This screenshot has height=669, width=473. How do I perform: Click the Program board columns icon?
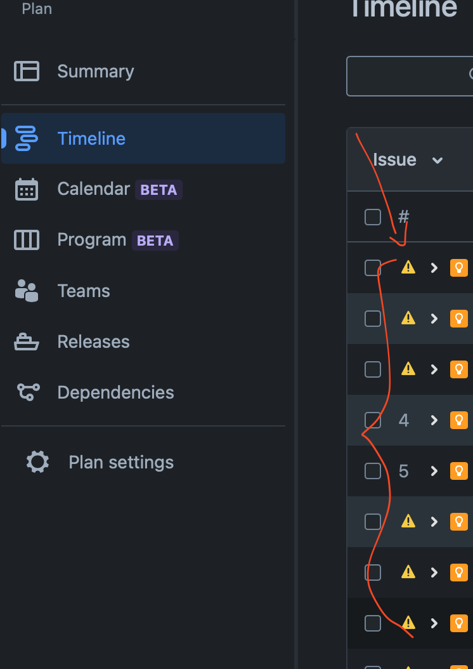point(27,240)
